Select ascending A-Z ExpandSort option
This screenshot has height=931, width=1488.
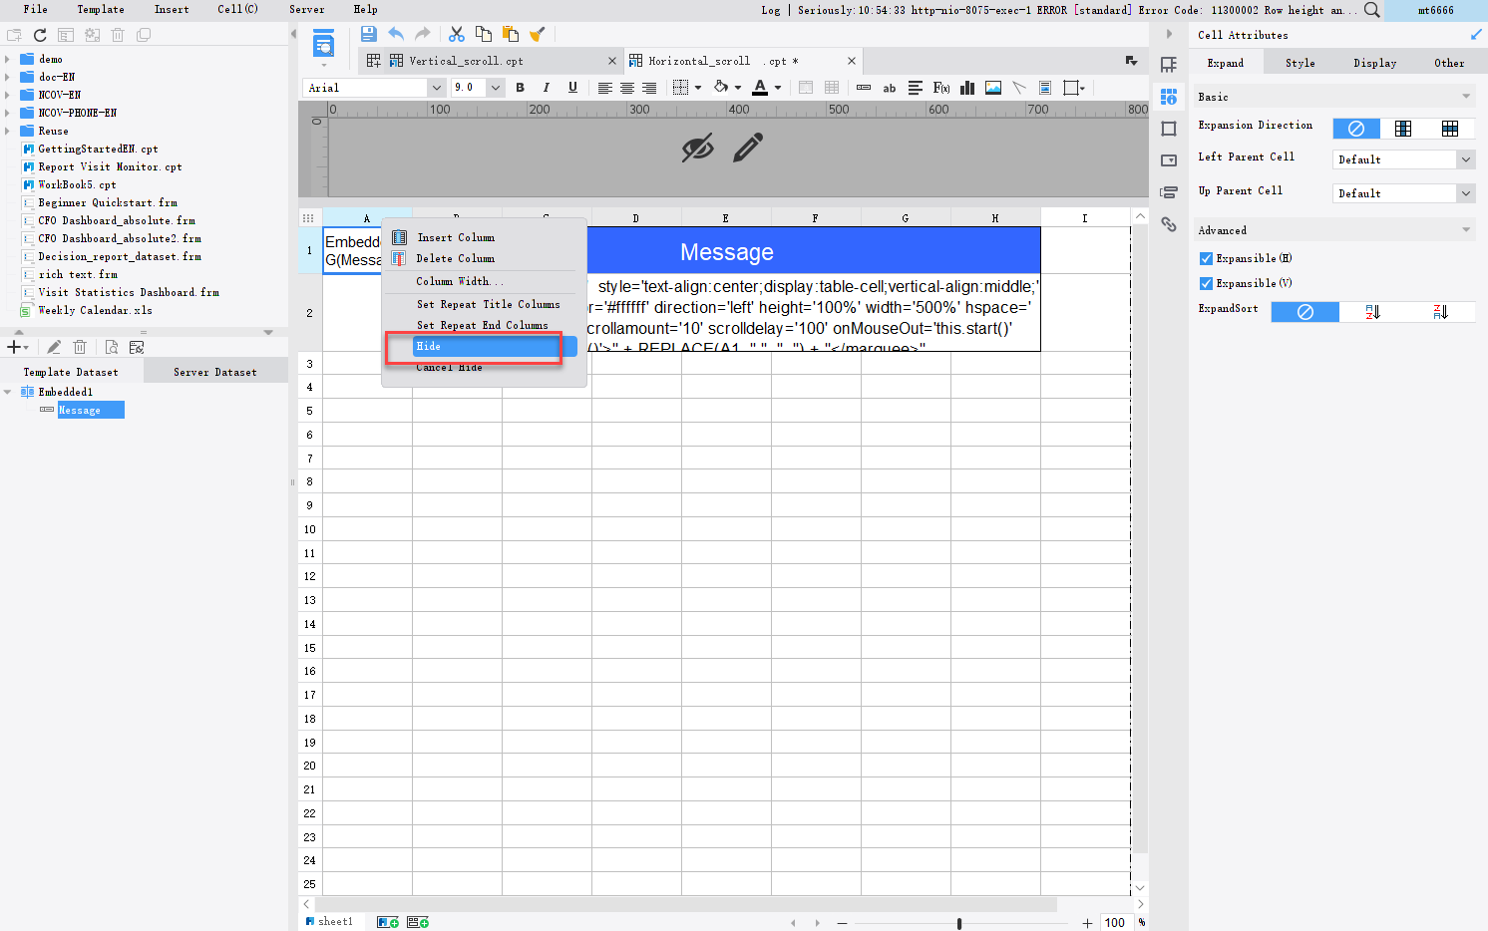1373,312
